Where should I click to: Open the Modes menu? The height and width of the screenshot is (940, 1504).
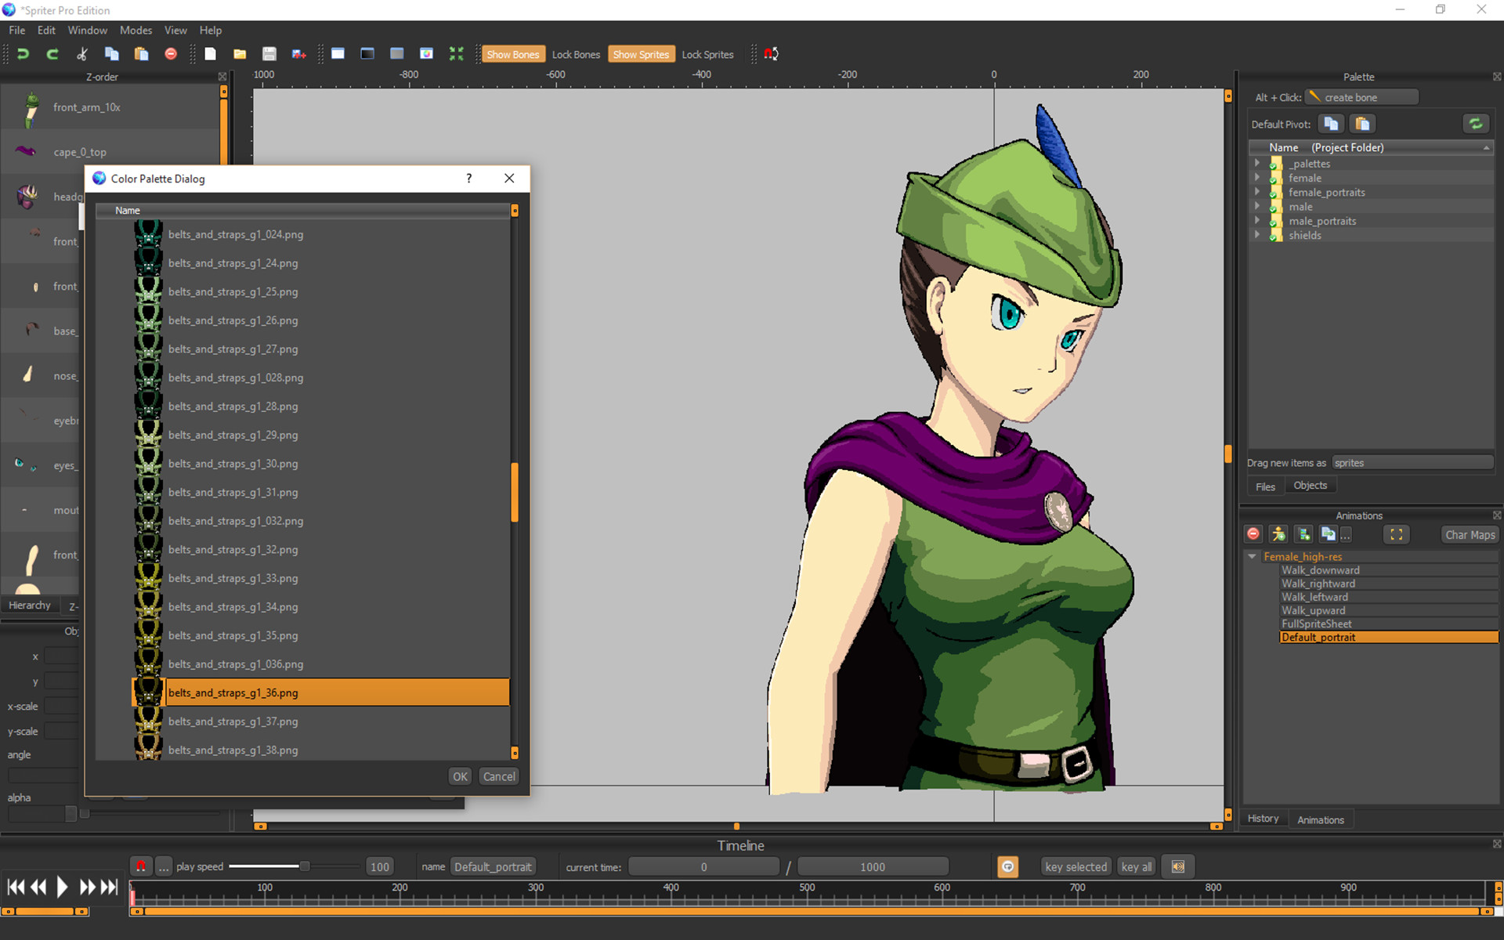(136, 30)
